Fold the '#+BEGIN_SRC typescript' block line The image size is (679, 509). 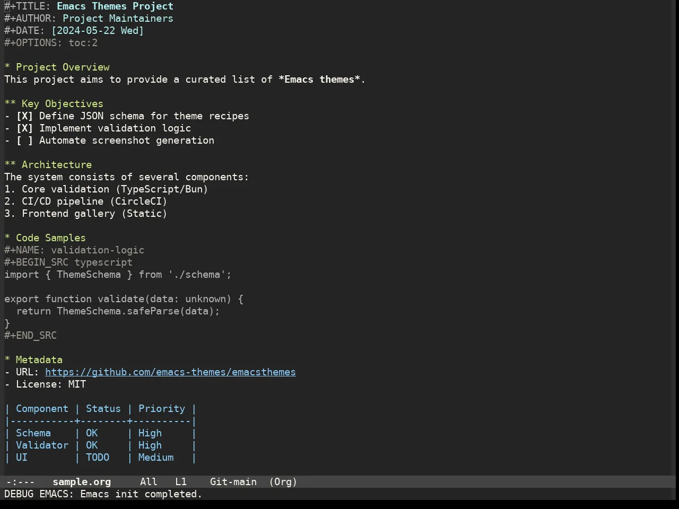pyautogui.click(x=68, y=262)
